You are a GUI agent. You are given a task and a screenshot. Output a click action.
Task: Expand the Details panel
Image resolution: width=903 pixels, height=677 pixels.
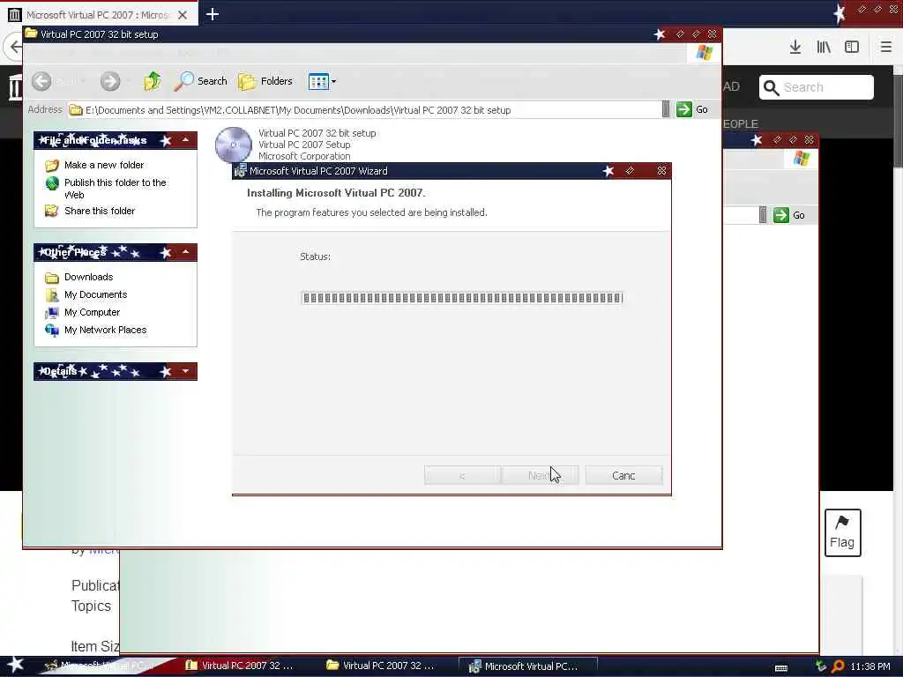(x=185, y=371)
